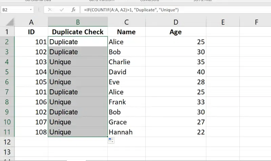This screenshot has height=161, width=271.
Task: Click the Name Box showing B2
Action: [15, 10]
